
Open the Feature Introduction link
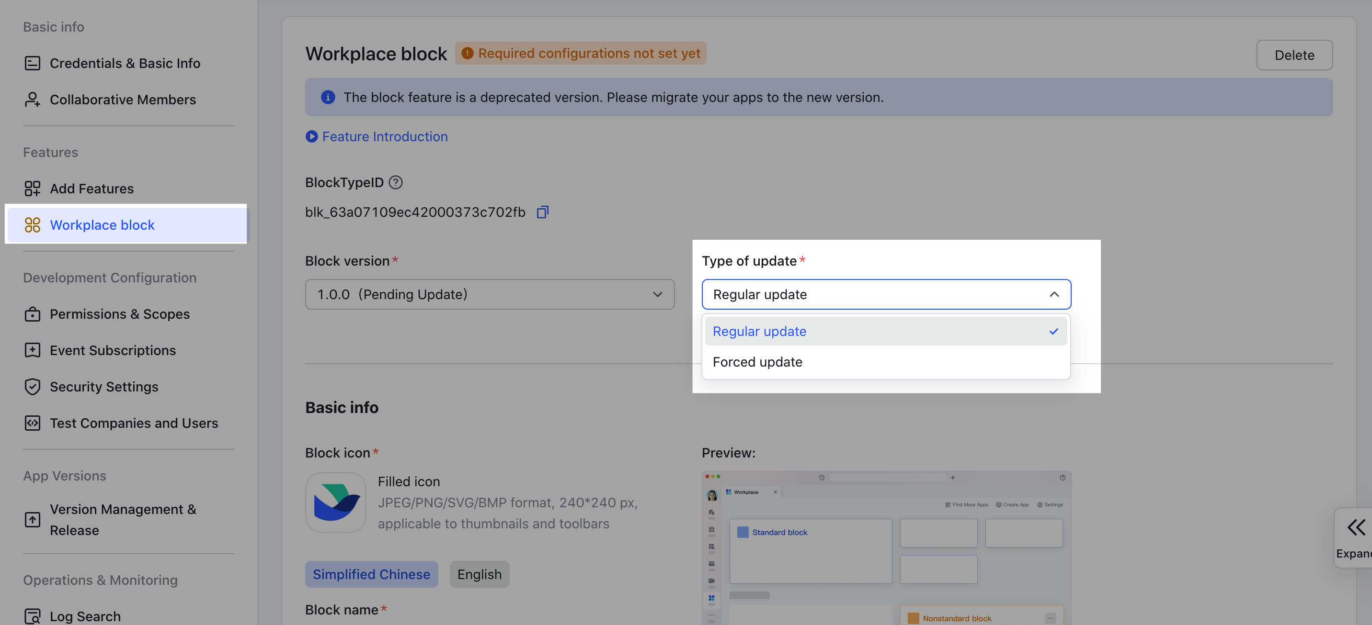point(385,137)
